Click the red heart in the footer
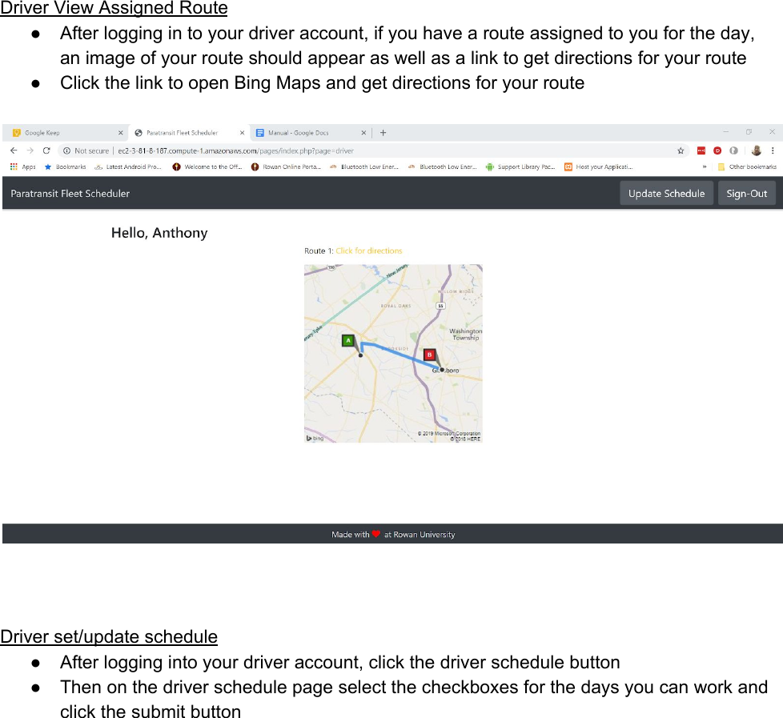The image size is (783, 718). pyautogui.click(x=376, y=534)
